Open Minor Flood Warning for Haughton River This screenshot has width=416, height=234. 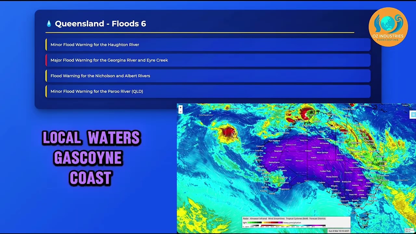(208, 45)
